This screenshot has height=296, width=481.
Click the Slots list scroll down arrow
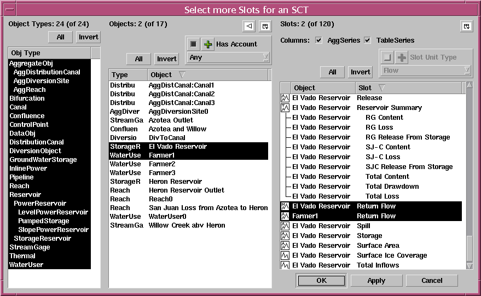tap(470, 266)
